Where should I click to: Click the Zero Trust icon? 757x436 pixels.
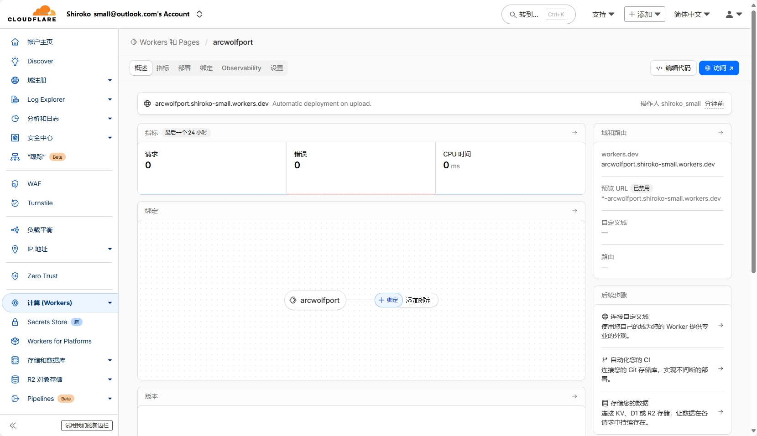(x=15, y=276)
